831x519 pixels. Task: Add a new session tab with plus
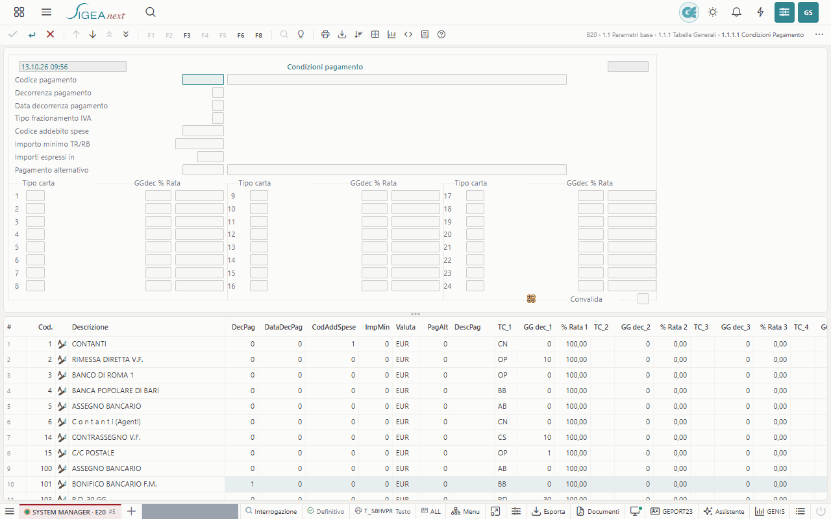(131, 511)
